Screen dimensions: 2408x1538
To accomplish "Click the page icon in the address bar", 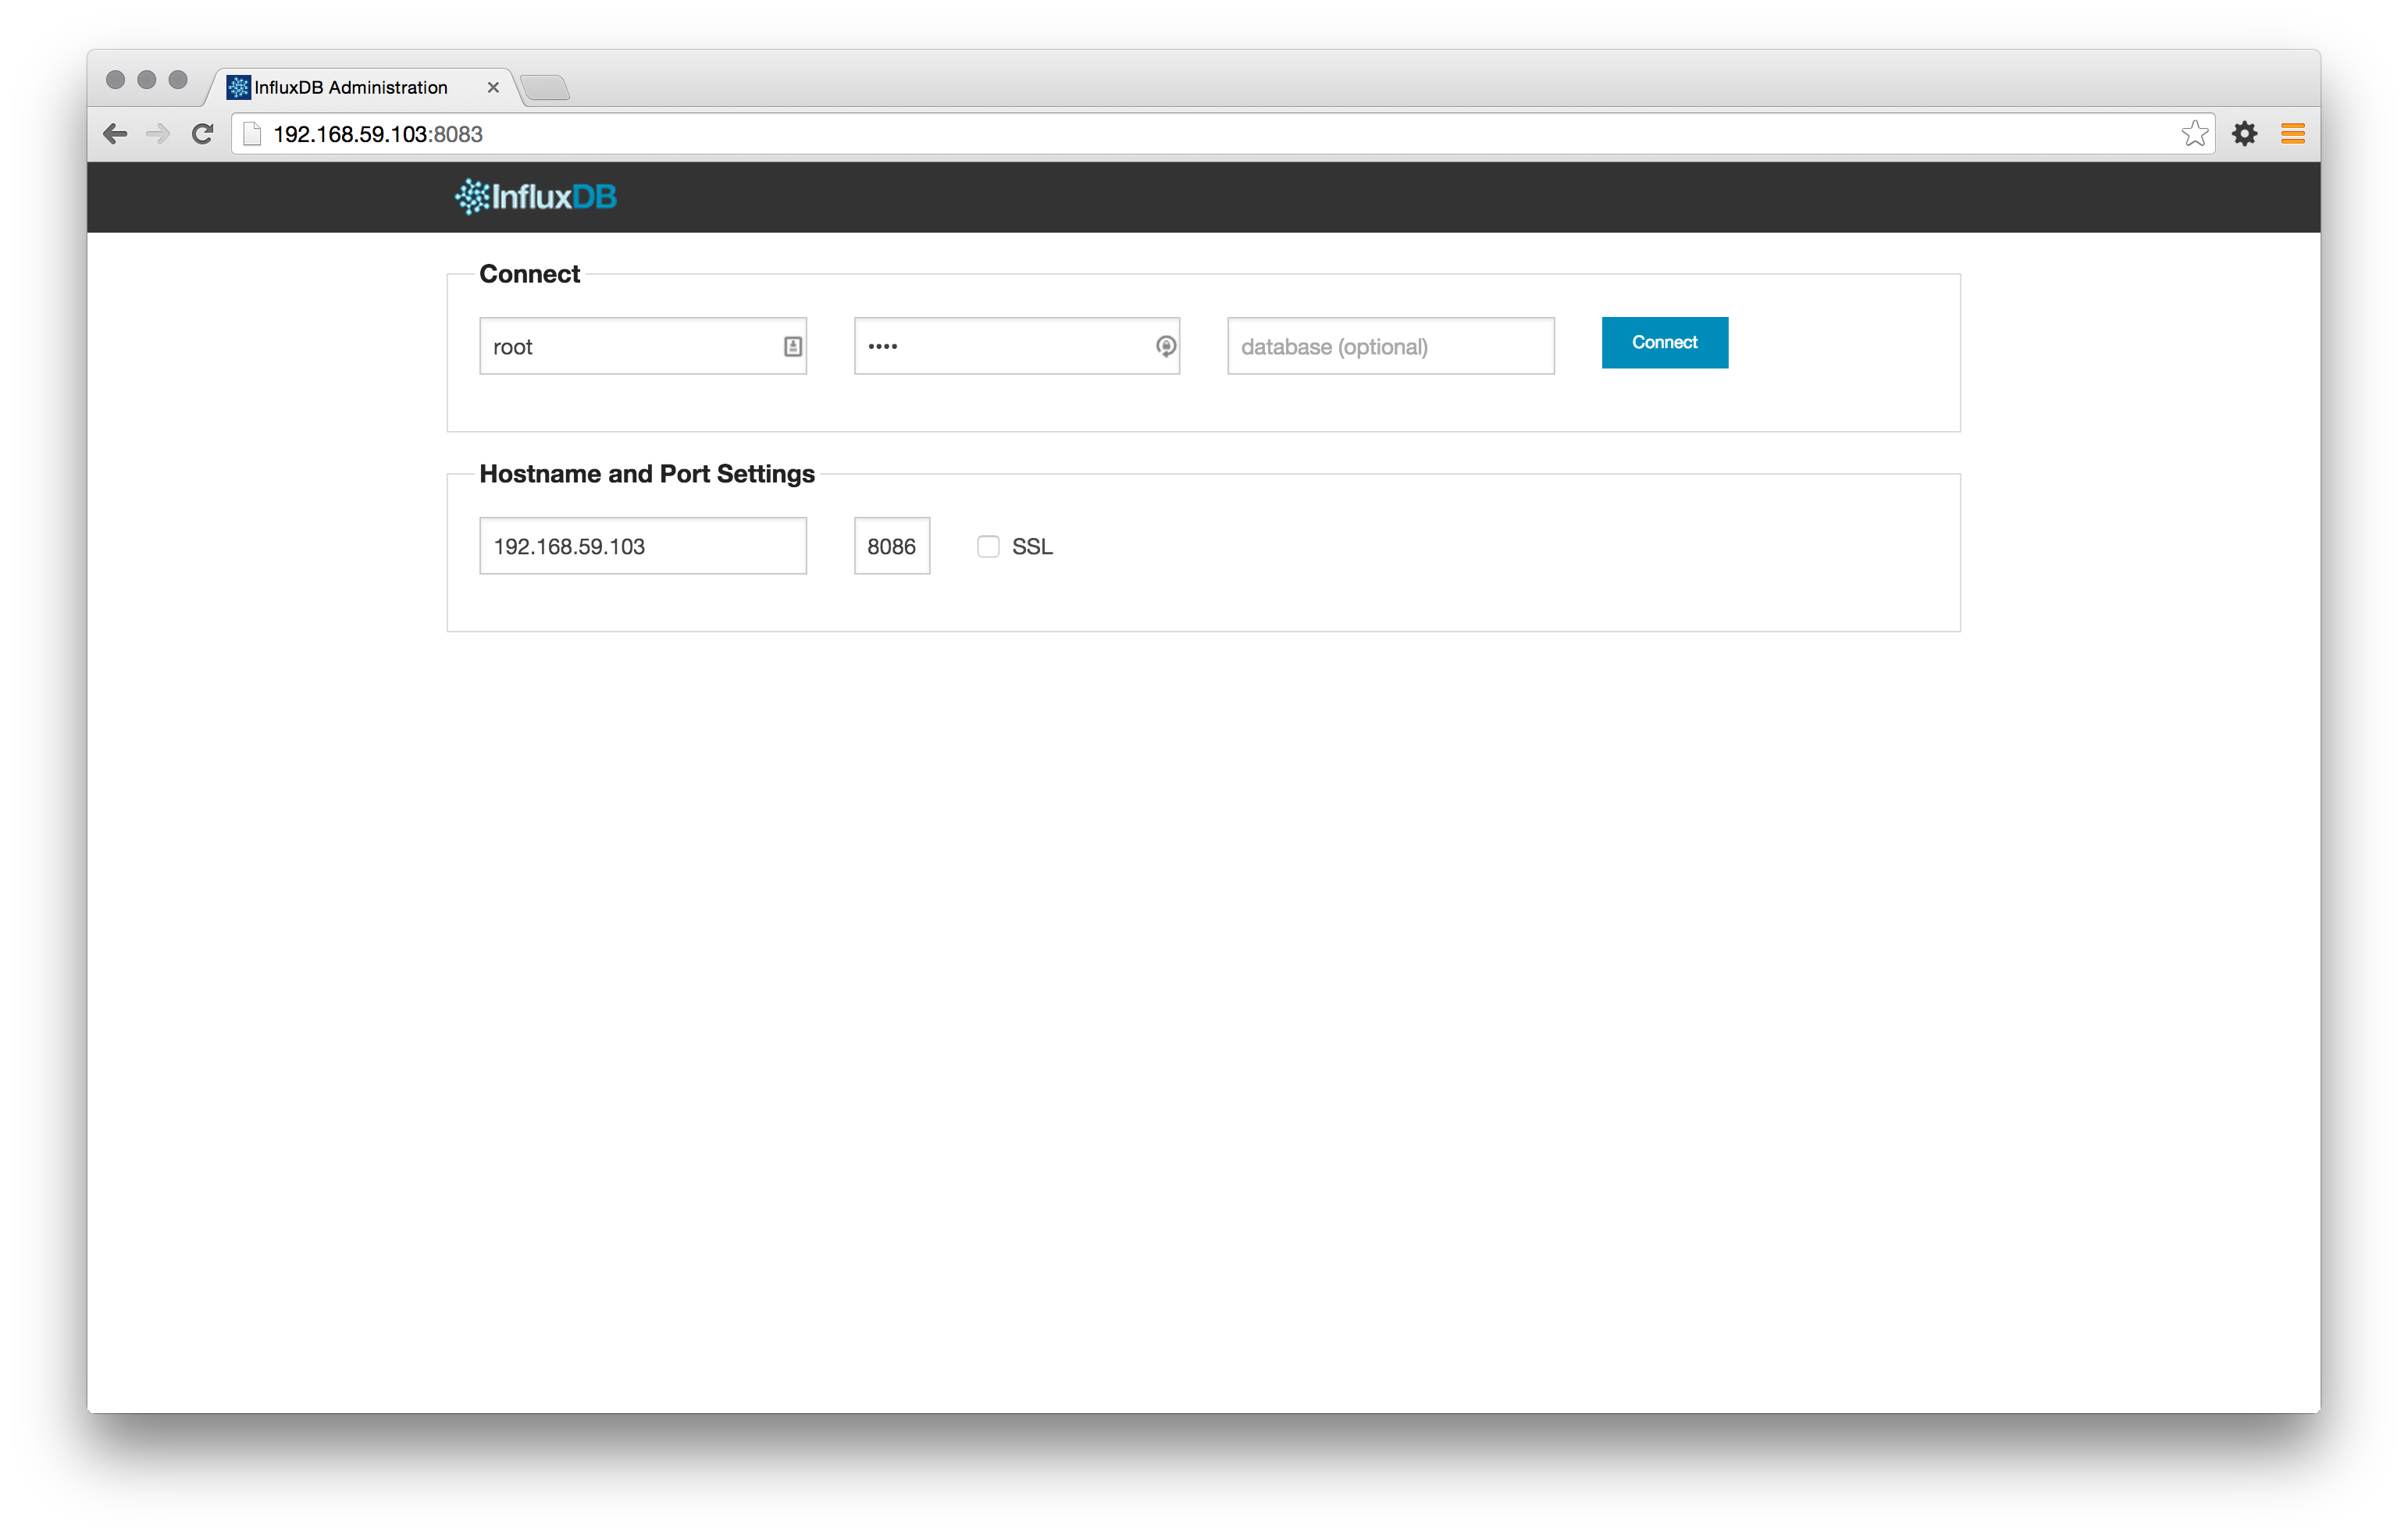I will pyautogui.click(x=253, y=134).
